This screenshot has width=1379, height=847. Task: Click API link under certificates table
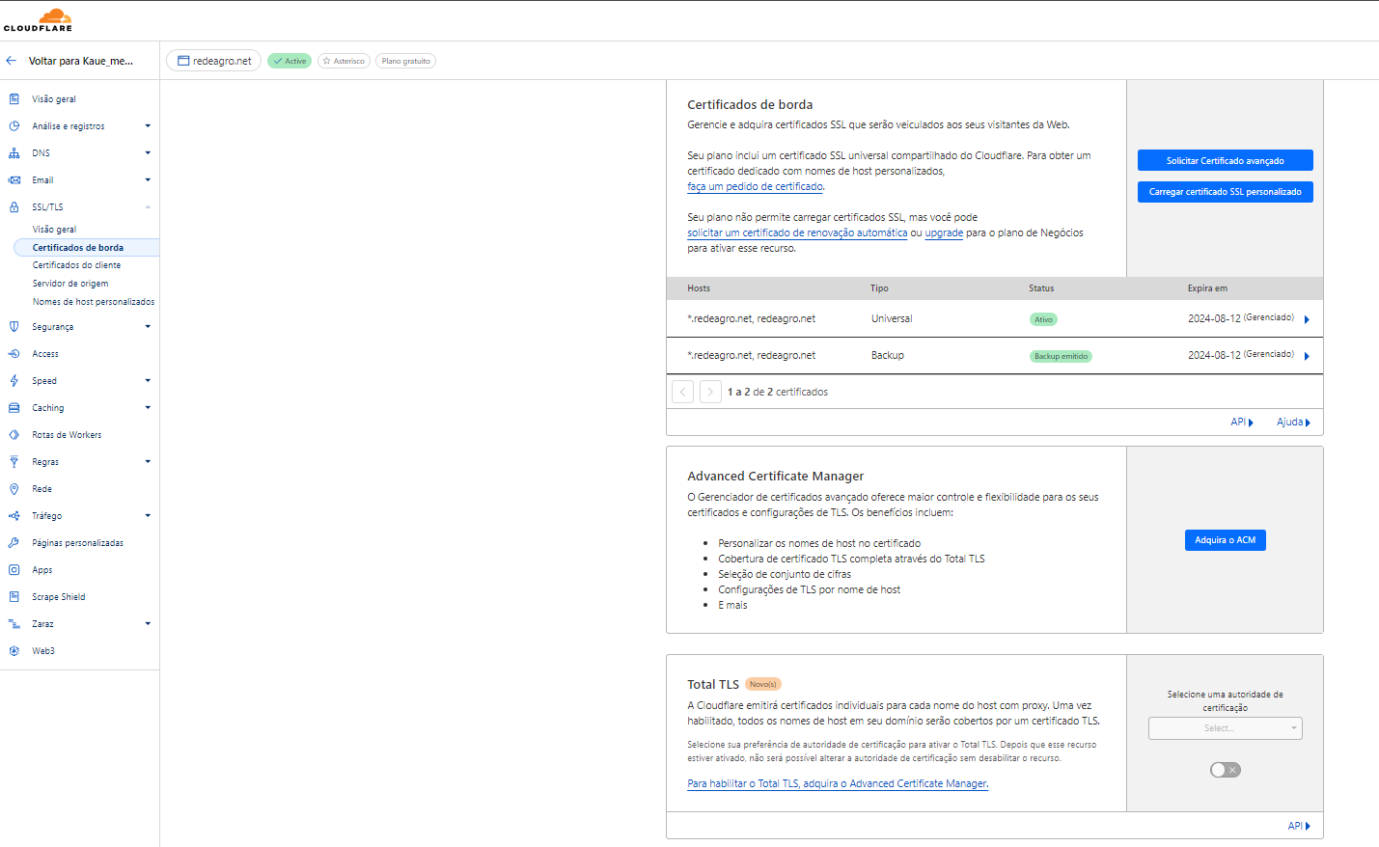(x=1242, y=423)
